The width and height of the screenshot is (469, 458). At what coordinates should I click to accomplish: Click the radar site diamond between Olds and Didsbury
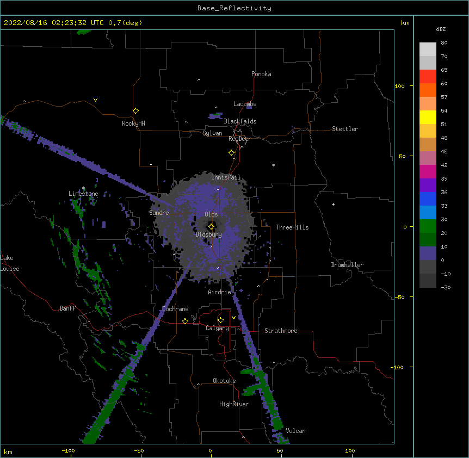coord(211,227)
